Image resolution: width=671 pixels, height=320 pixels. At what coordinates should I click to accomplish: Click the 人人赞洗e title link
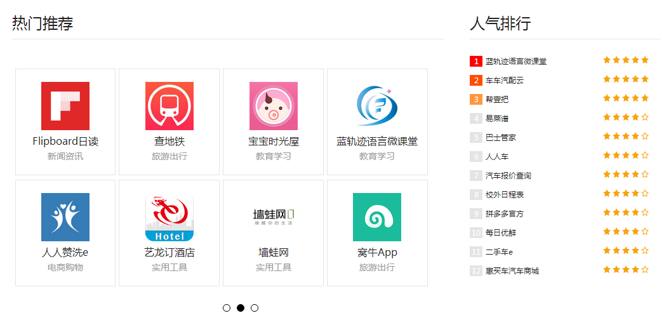[x=65, y=253]
